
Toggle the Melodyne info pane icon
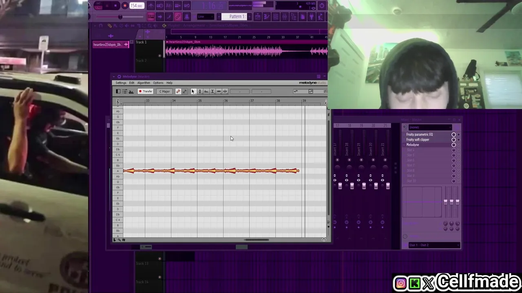(118, 92)
